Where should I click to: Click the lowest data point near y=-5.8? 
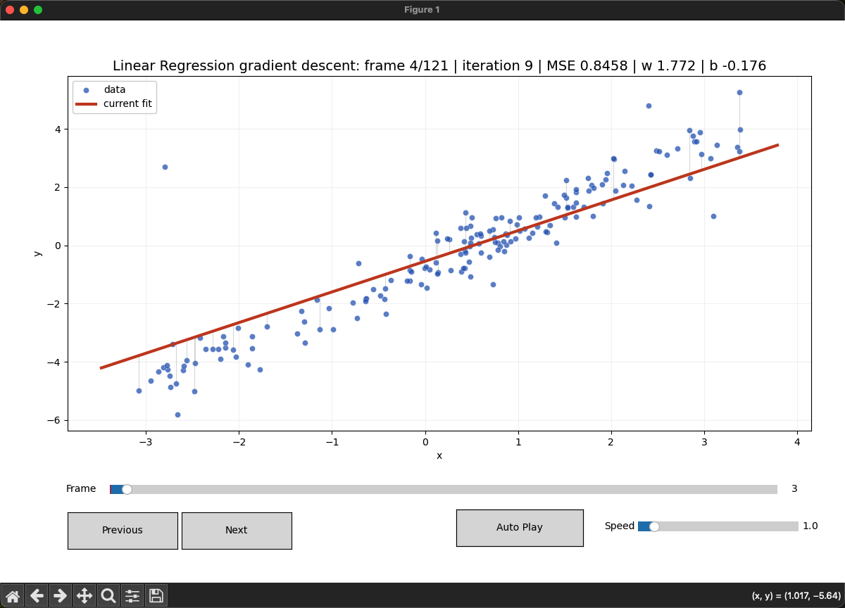pos(177,414)
